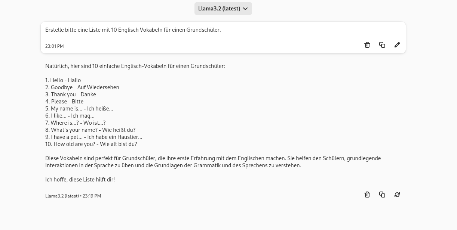Click the 'Thank you - Danke' entry
The image size is (457, 230).
coord(71,94)
